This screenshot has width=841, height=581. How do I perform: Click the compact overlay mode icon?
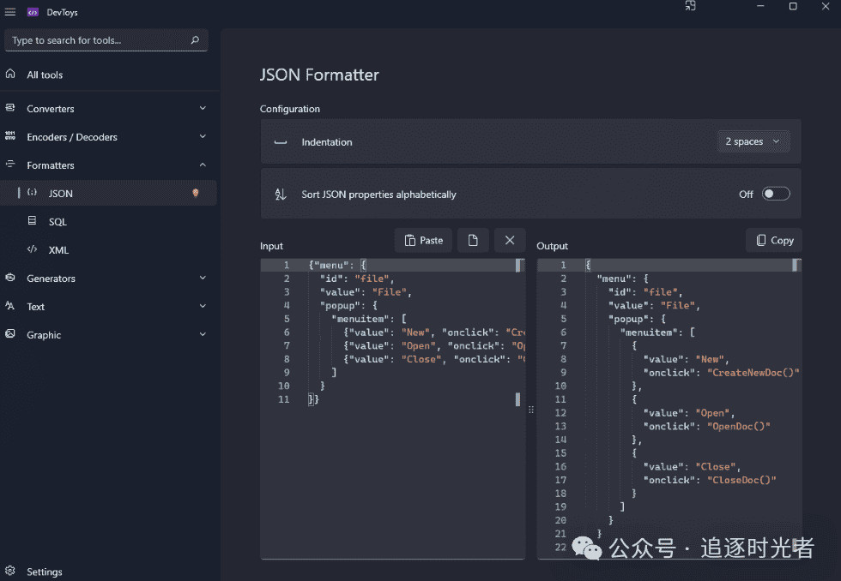690,7
